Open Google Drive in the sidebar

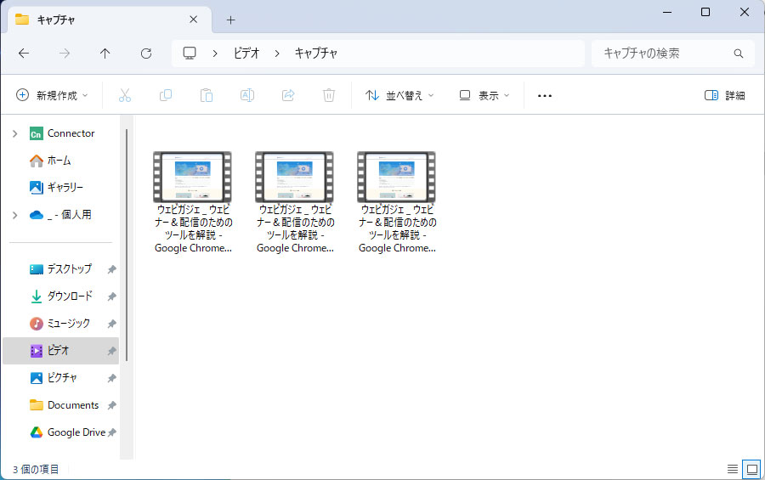[x=68, y=432]
